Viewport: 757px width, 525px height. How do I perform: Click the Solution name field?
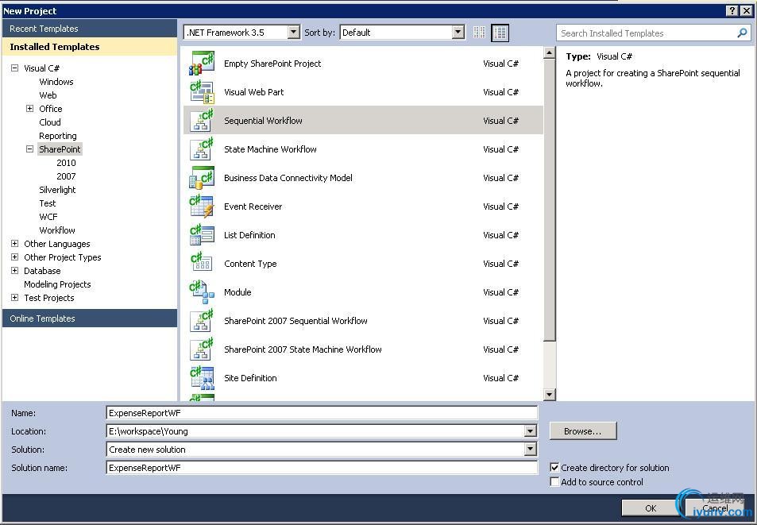pos(322,468)
